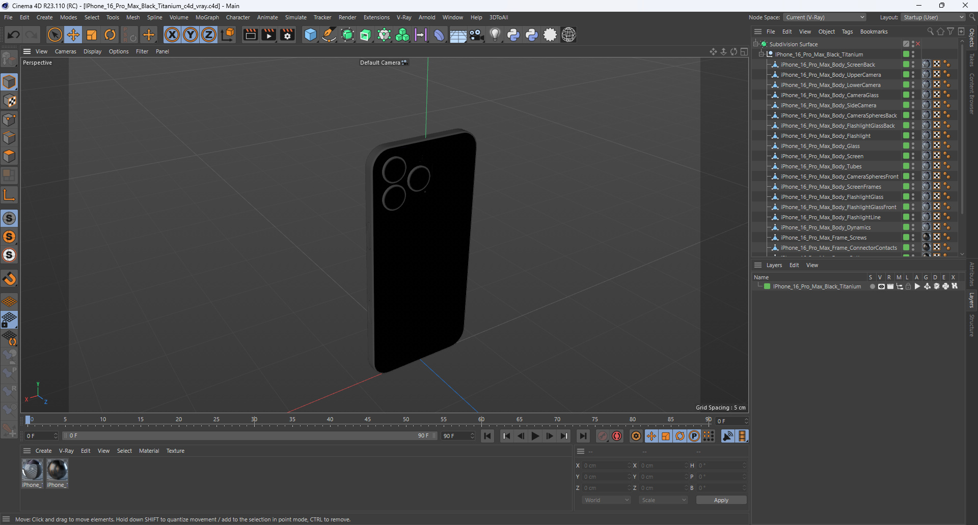Toggle lock icon for iPhone layer
This screenshot has width=978, height=525.
click(x=908, y=287)
